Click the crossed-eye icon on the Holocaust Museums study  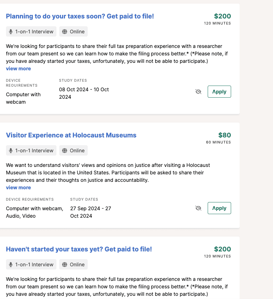pyautogui.click(x=198, y=208)
